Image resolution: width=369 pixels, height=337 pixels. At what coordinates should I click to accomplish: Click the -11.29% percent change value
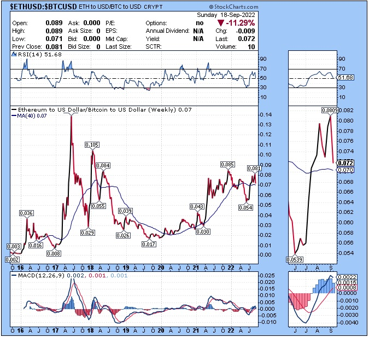241,23
